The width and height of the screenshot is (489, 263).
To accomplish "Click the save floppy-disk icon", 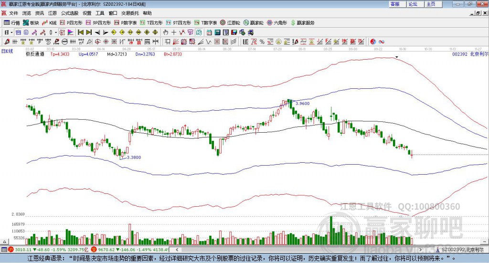I will tap(234, 32).
